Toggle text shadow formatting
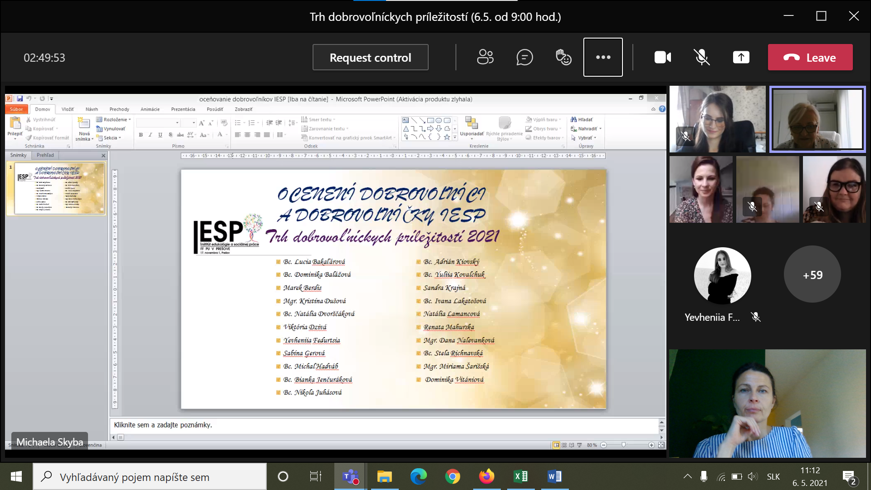 pos(170,135)
